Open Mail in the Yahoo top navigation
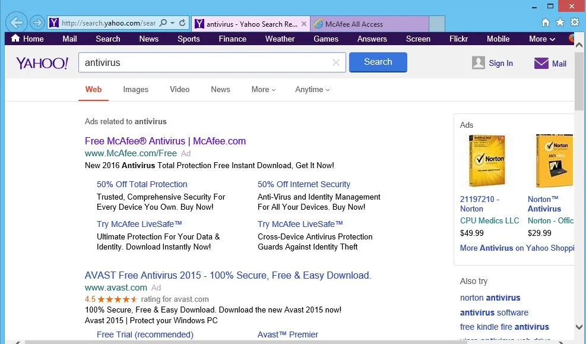Screen dimensions: 586x344 pos(69,39)
